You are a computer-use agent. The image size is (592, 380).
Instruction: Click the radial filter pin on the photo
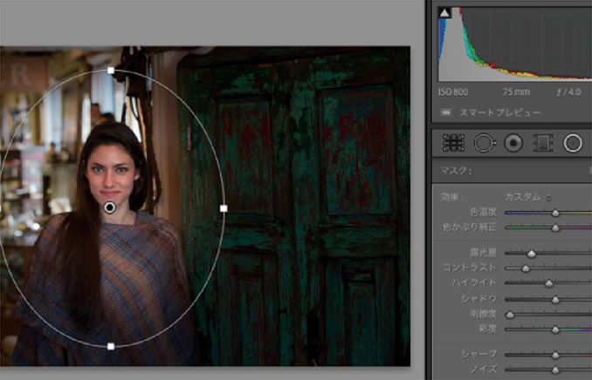pyautogui.click(x=109, y=207)
